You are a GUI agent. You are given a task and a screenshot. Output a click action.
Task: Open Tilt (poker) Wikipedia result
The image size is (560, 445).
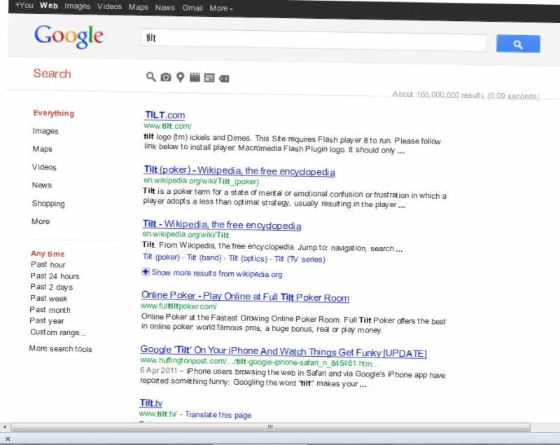click(x=239, y=171)
